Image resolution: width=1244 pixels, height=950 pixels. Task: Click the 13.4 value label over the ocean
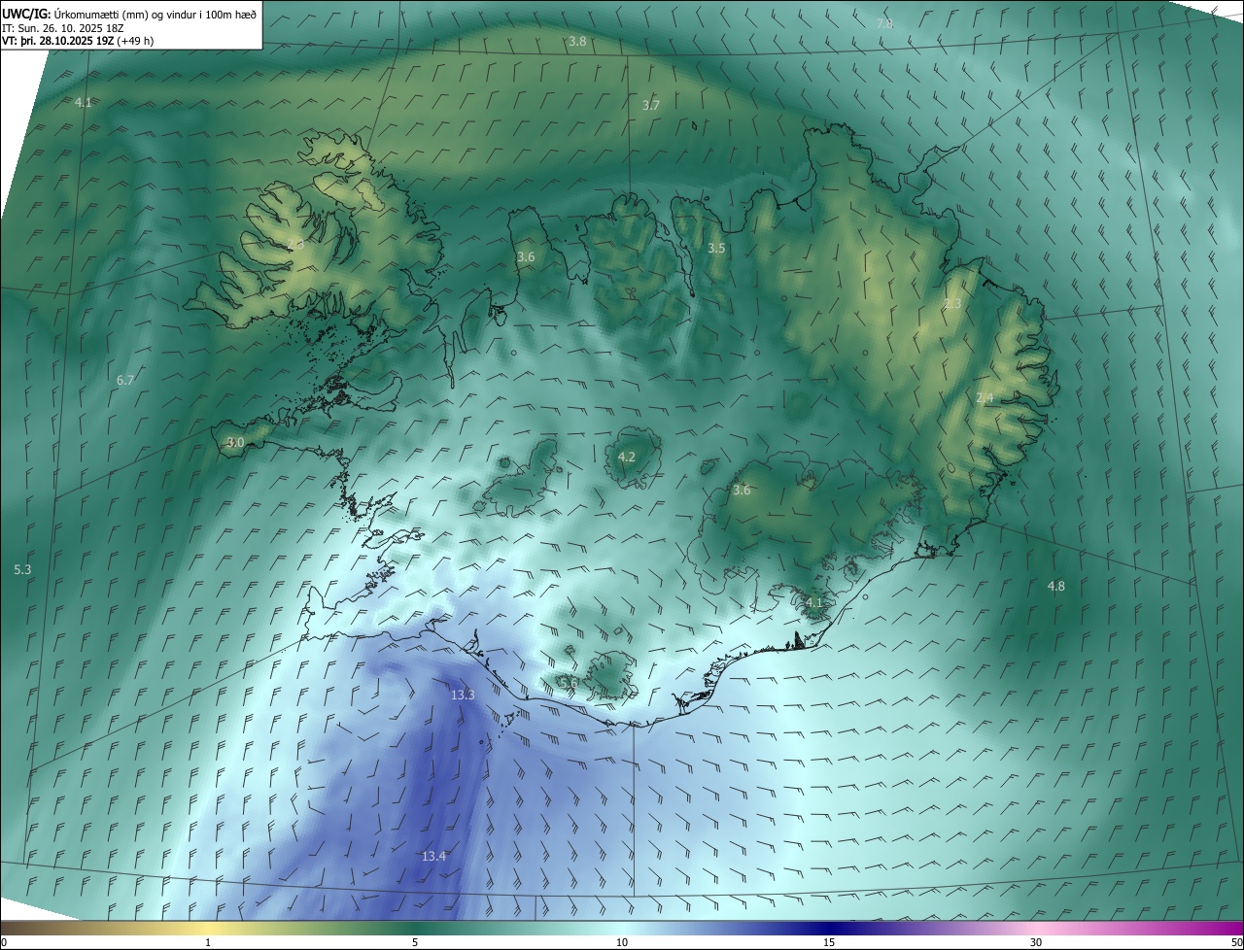(433, 857)
